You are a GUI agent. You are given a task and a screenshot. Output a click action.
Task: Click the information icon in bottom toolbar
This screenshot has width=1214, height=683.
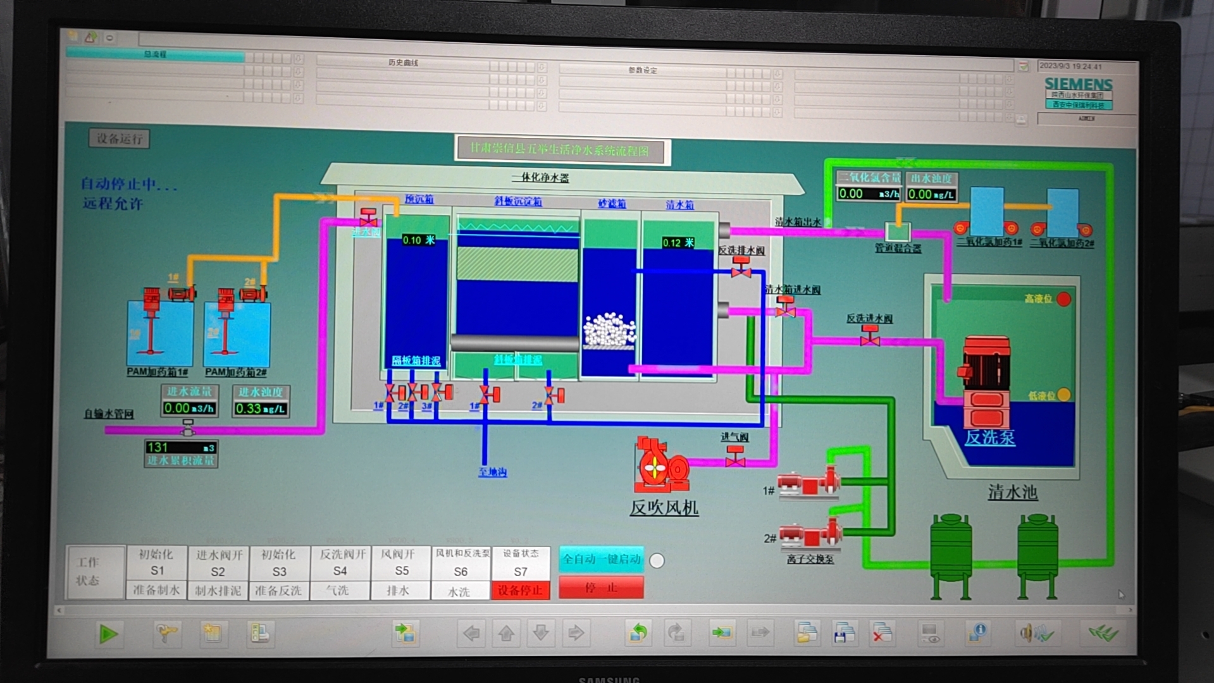click(977, 632)
